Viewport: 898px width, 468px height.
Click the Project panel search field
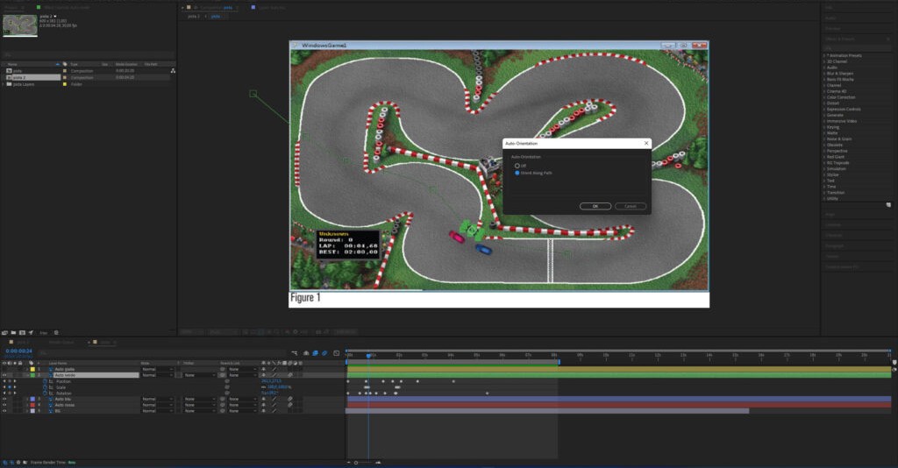(88, 55)
